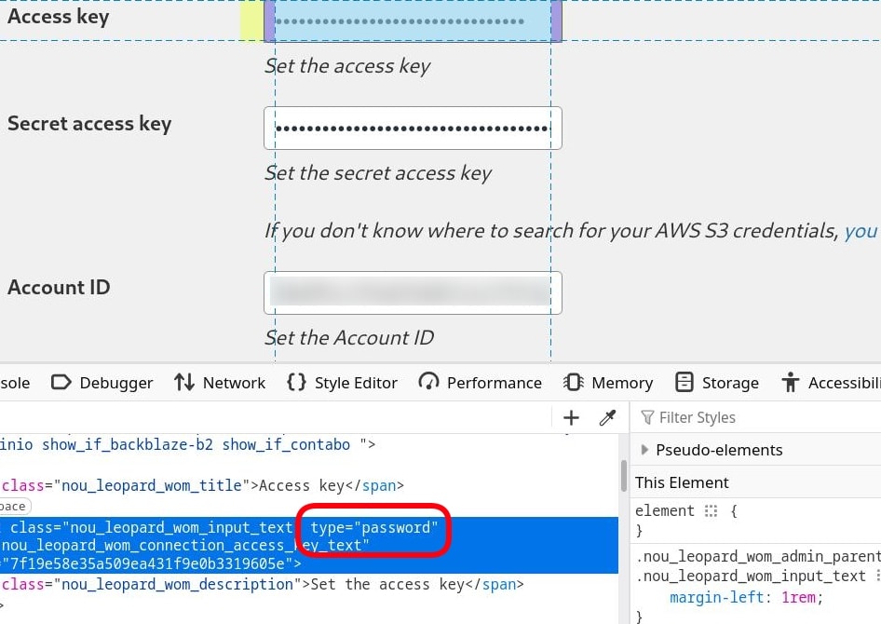Follow the "you" link about AWS S3 credentials
The height and width of the screenshot is (624, 881).
coord(861,231)
